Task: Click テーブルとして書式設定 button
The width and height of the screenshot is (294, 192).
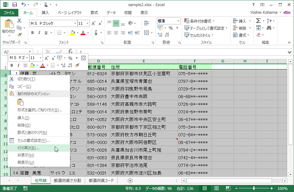Action: point(206,28)
